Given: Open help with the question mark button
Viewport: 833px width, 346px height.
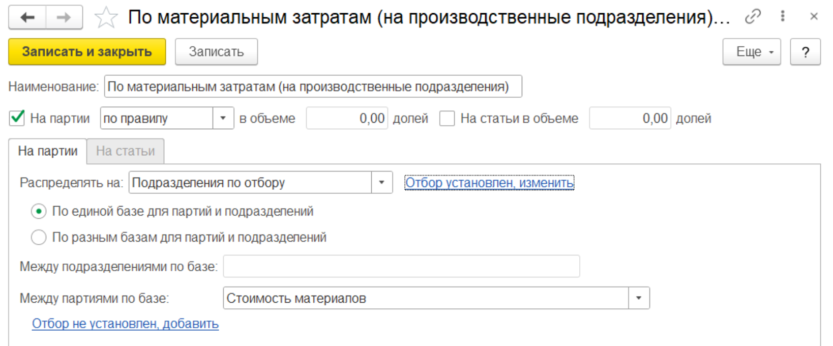Looking at the screenshot, I should 805,52.
